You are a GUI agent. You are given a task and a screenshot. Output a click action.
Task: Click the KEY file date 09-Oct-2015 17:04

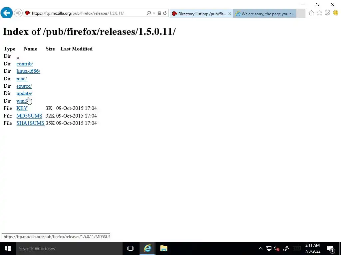click(77, 108)
